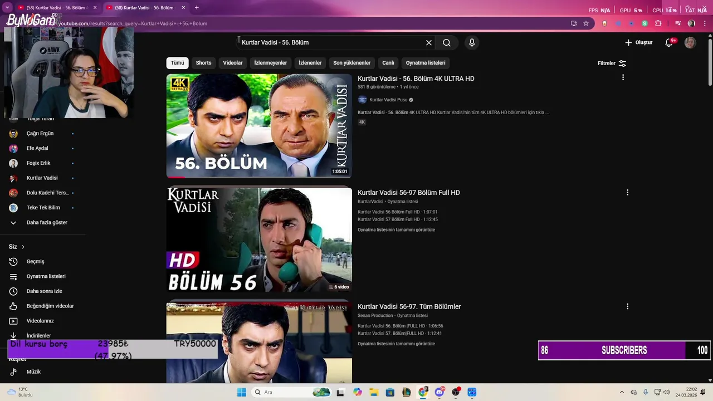Screen dimensions: 713x401
Task: Open more options for the 56-97 Bölüm Full HD playlist
Action: tap(627, 192)
